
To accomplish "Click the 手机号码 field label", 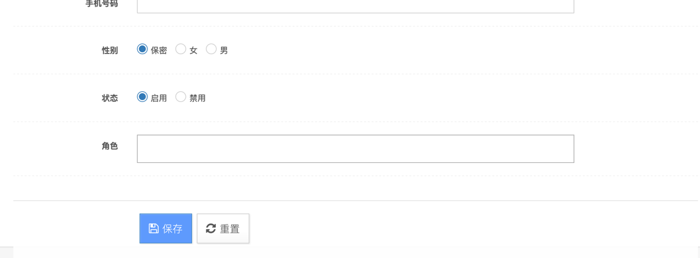I will [101, 4].
